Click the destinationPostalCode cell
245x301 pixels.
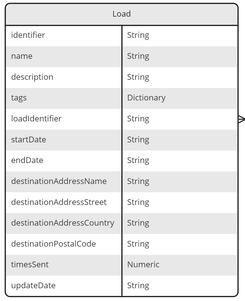pos(63,244)
